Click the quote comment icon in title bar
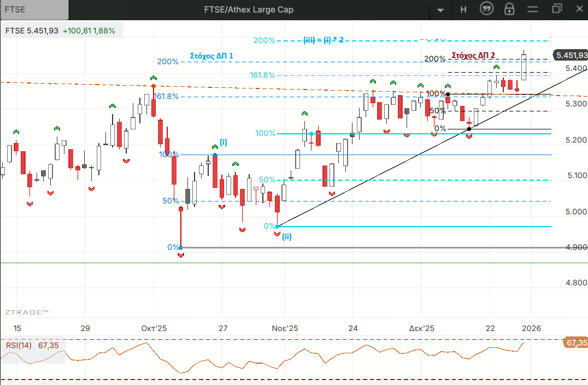 pyautogui.click(x=487, y=9)
